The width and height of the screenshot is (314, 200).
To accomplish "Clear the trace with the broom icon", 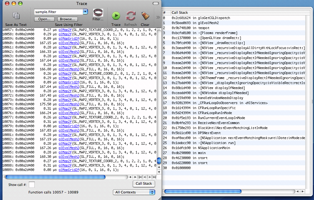I will click(145, 16).
